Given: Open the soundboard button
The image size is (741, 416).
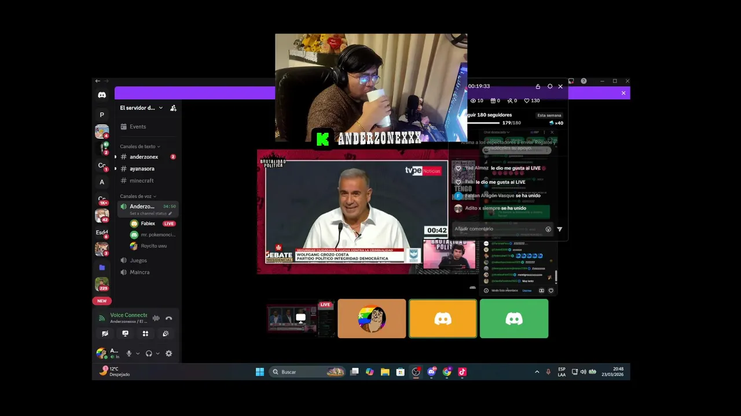Looking at the screenshot, I should [x=166, y=333].
